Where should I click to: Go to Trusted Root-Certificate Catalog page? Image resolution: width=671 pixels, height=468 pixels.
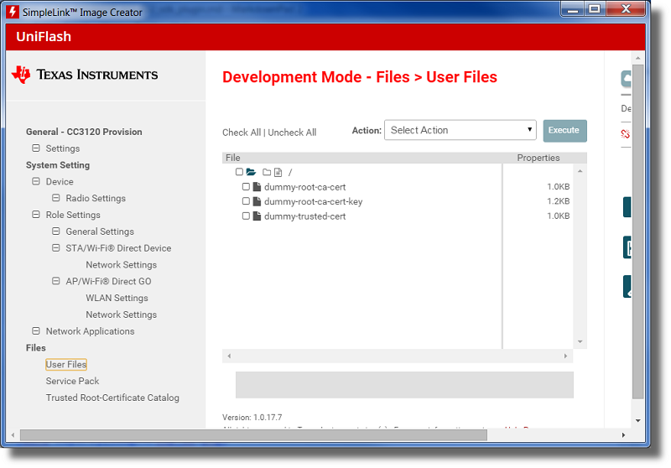(112, 398)
